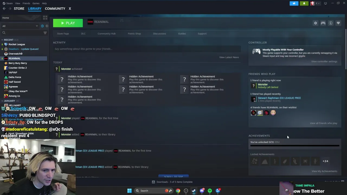Go forward with the right arrow

10,9
